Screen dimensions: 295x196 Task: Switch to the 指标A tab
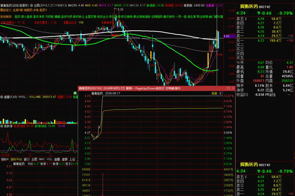coord(5,159)
